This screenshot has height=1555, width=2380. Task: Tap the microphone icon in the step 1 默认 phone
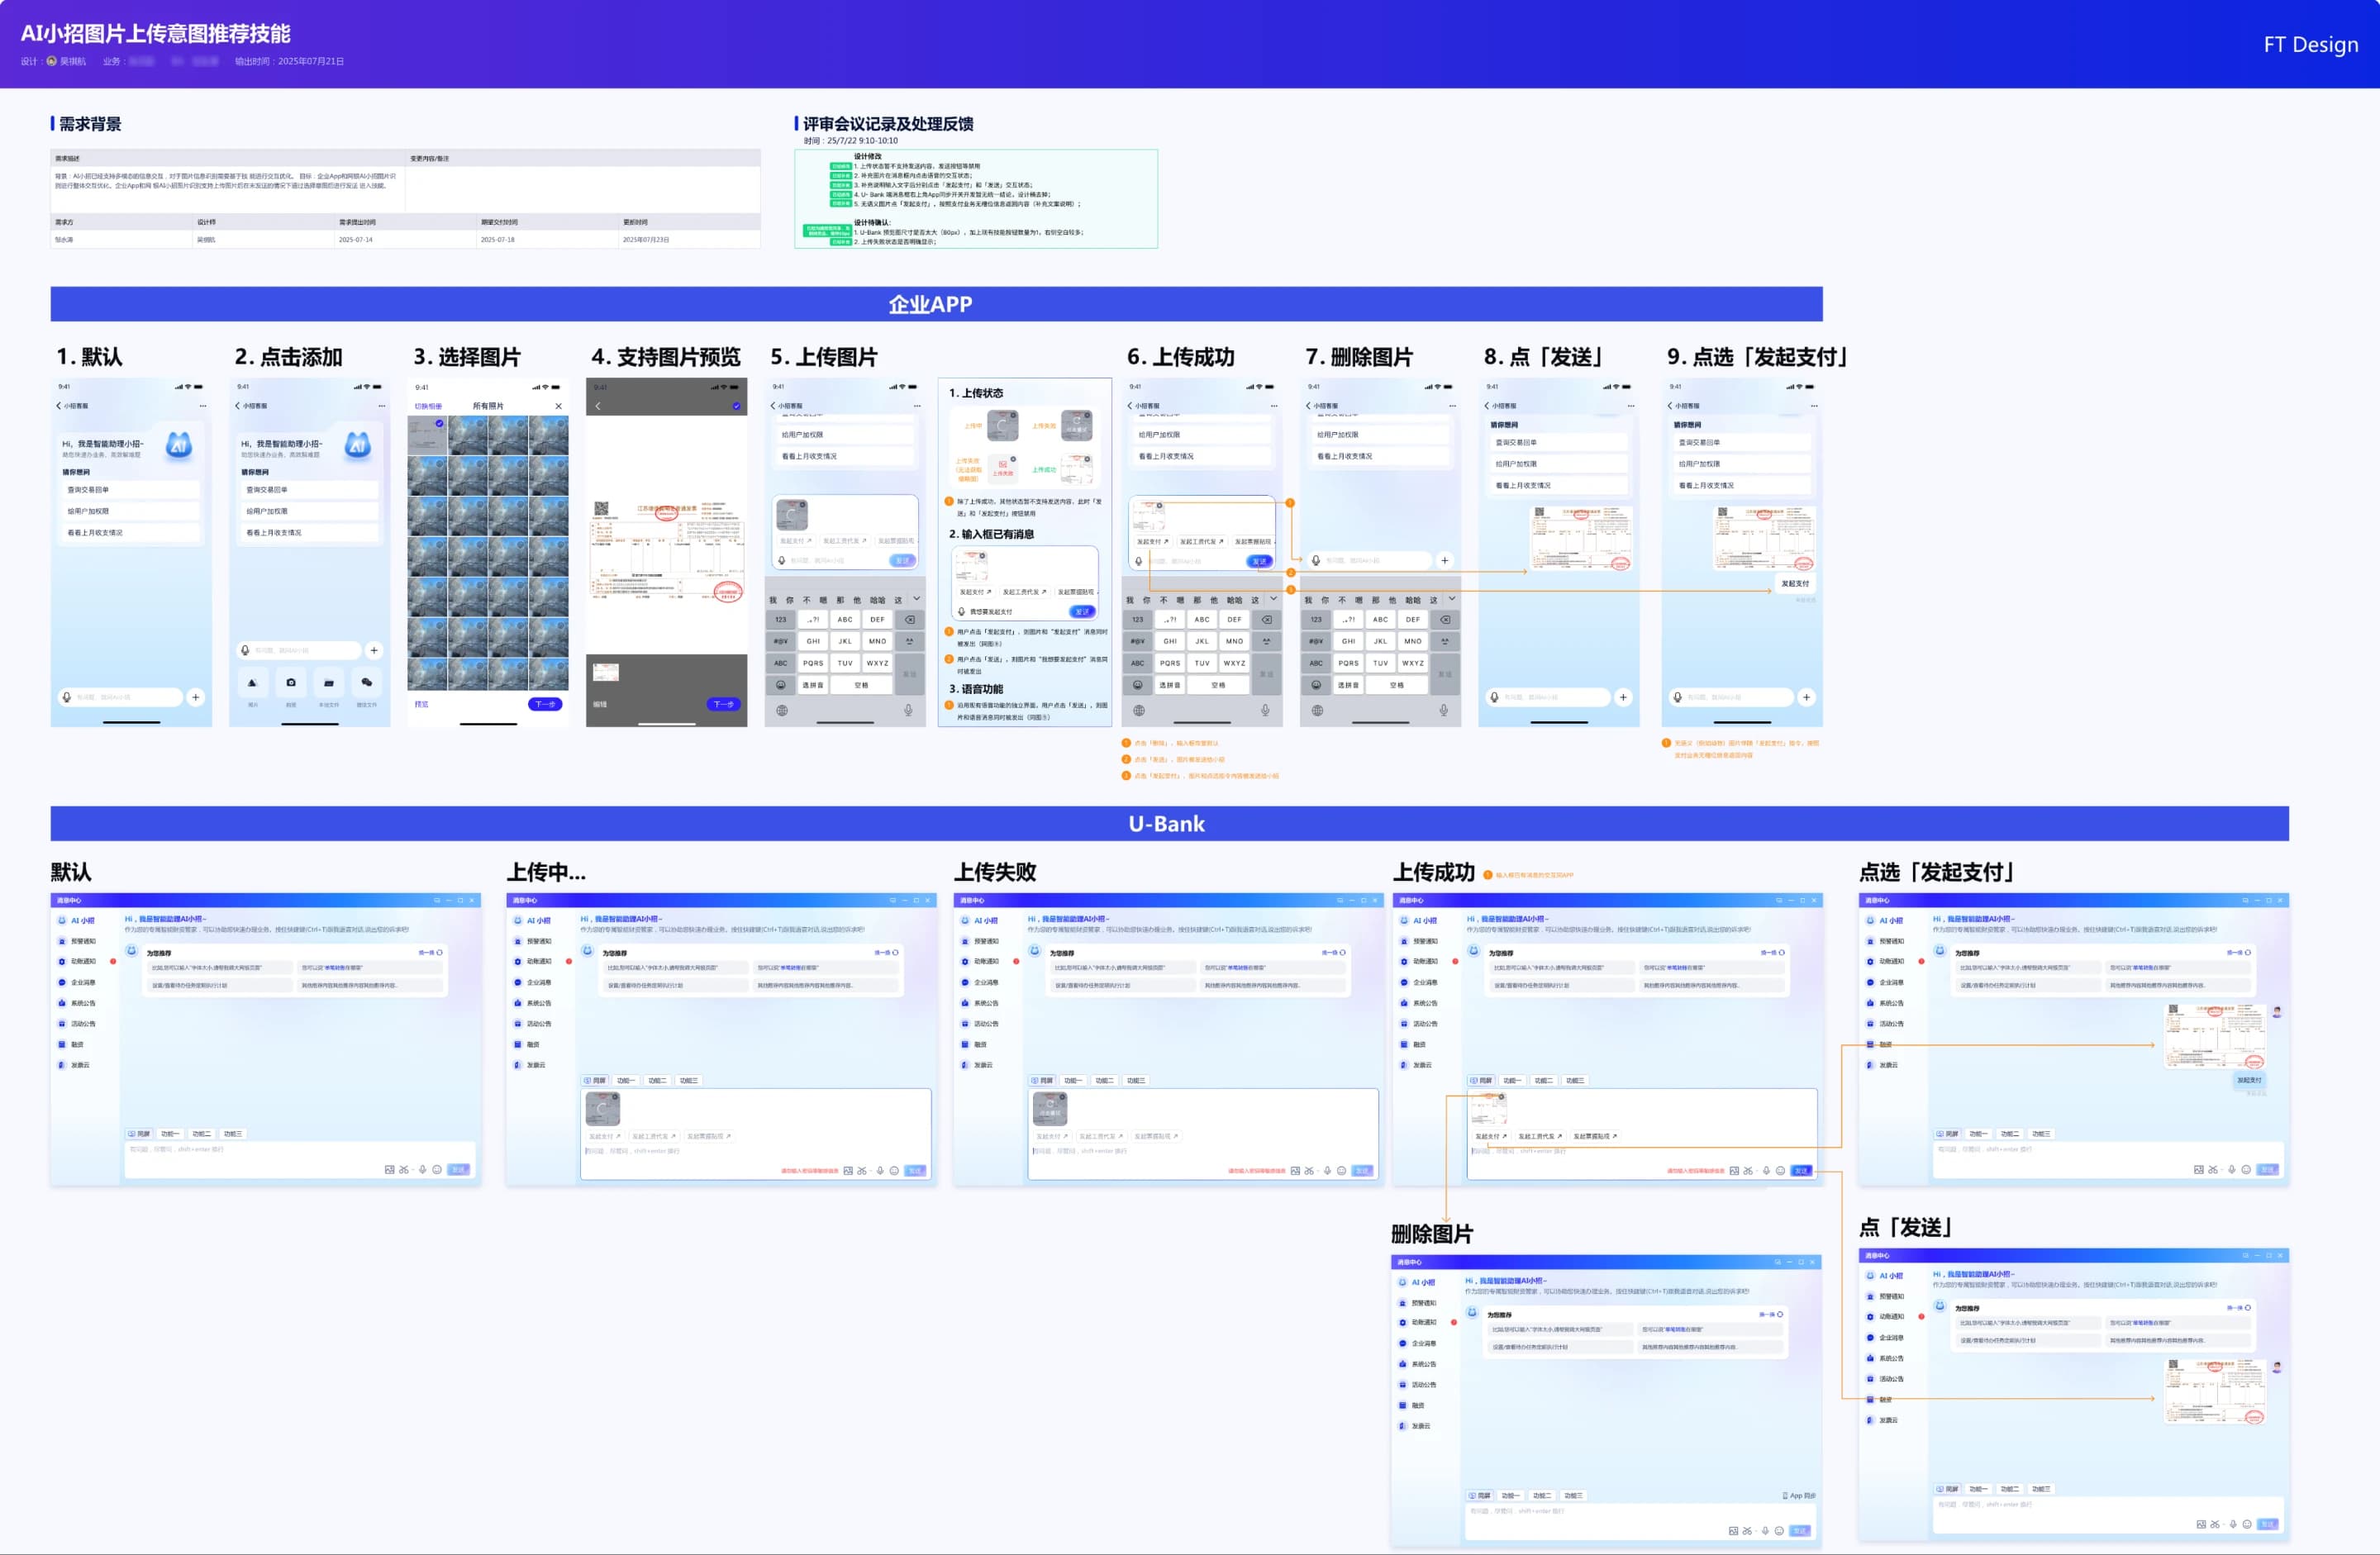[x=67, y=697]
